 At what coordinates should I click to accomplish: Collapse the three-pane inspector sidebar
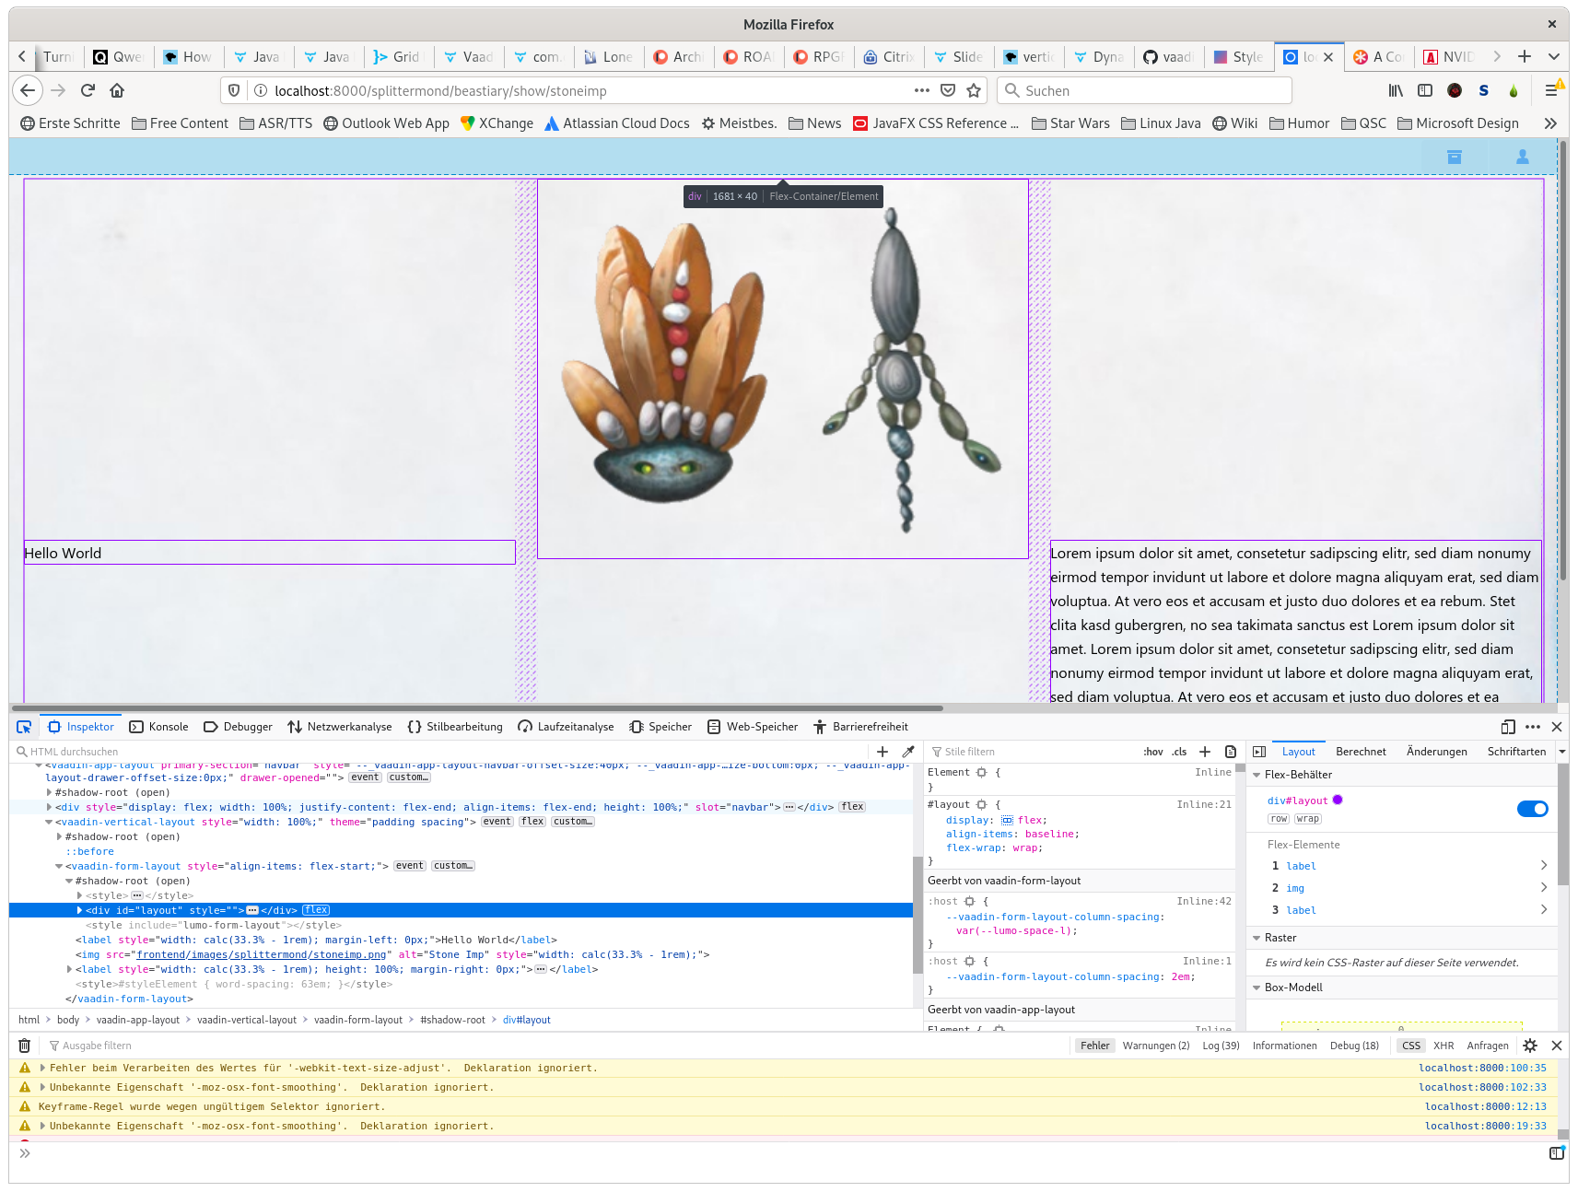pyautogui.click(x=1259, y=752)
